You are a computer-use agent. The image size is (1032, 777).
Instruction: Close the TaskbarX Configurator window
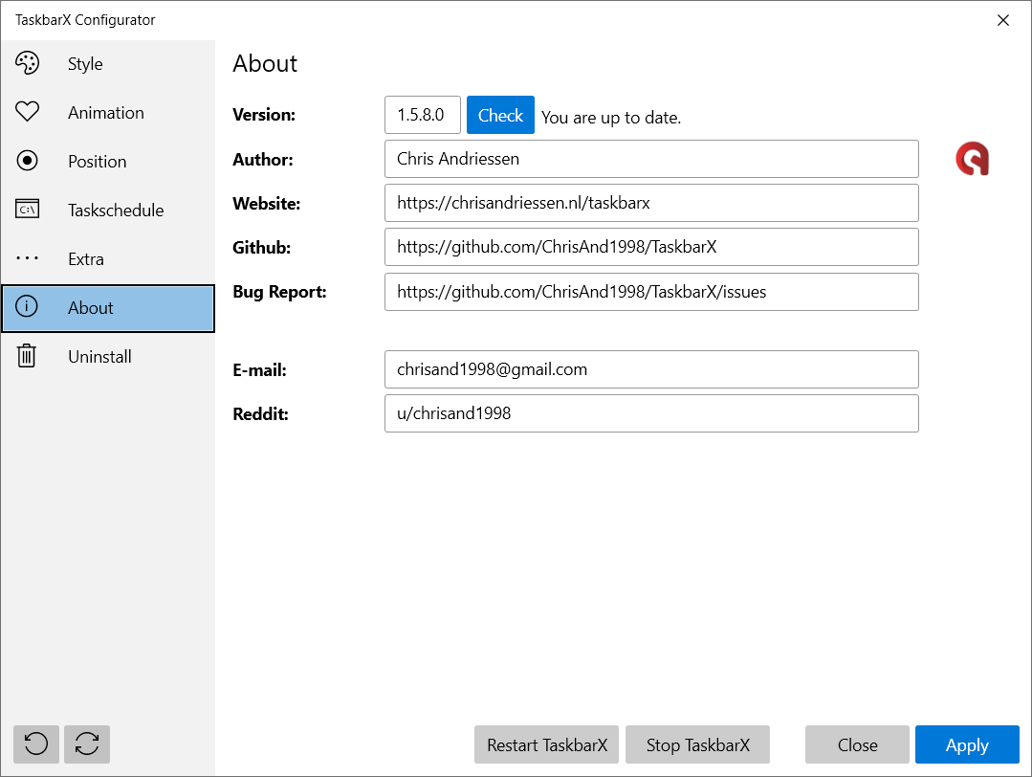point(1003,20)
